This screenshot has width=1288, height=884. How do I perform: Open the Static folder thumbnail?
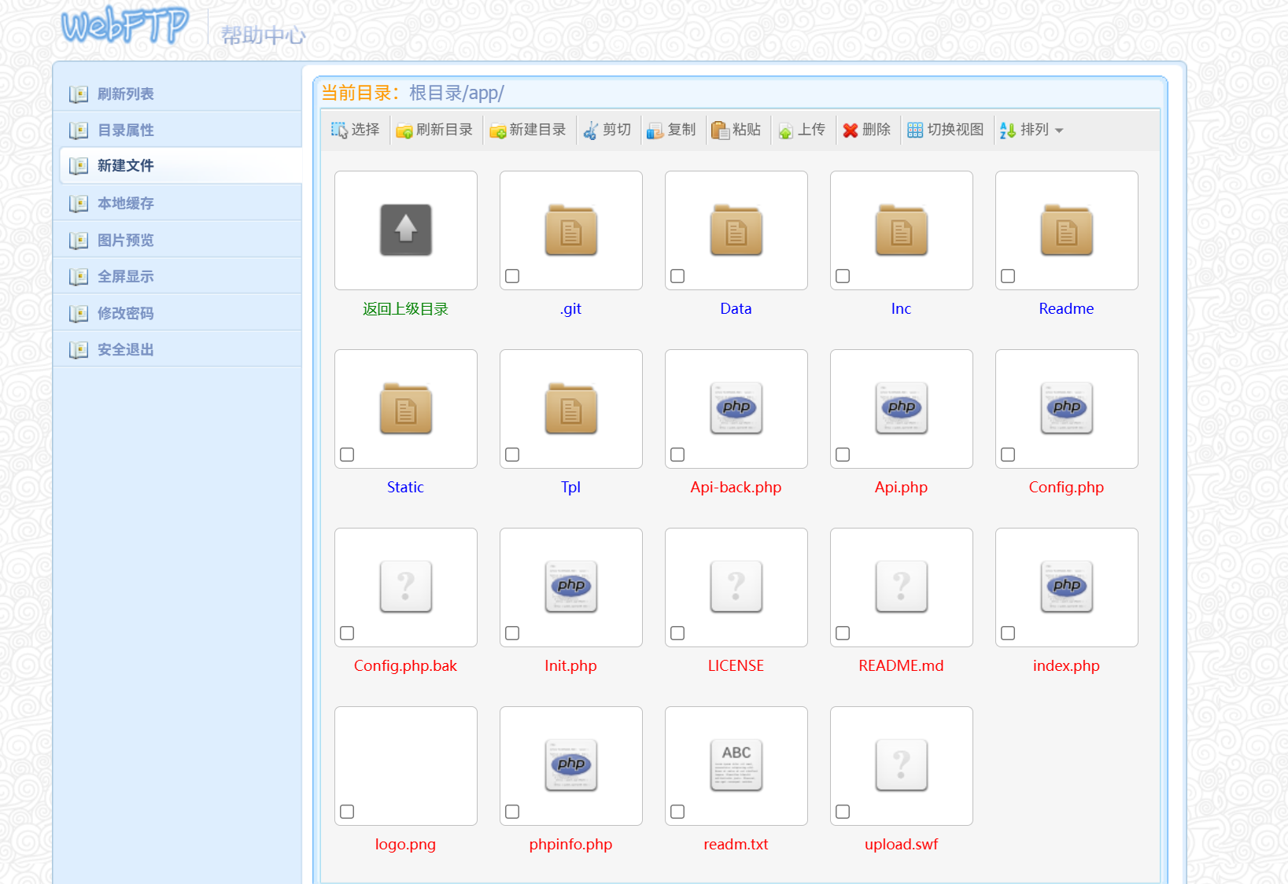pyautogui.click(x=405, y=409)
